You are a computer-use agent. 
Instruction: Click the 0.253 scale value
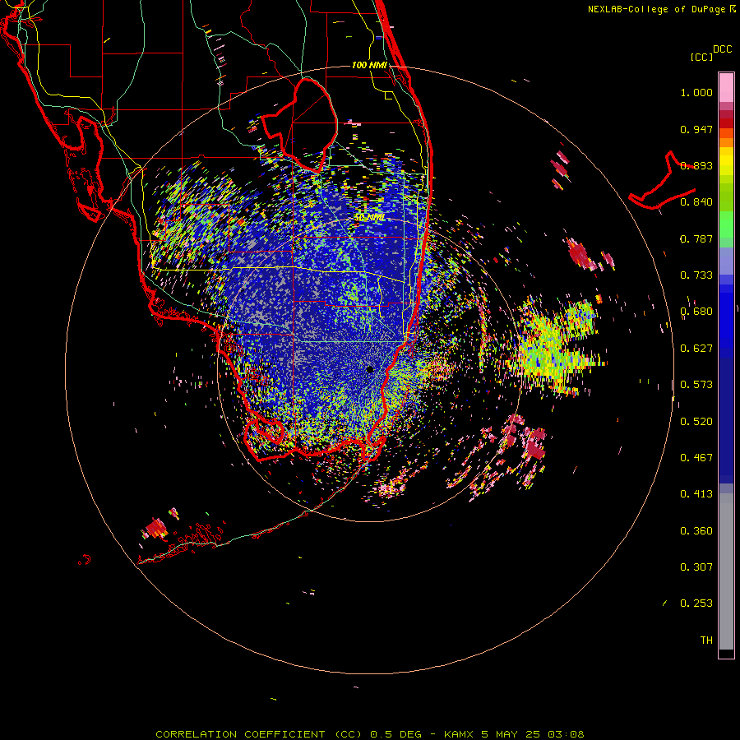tap(696, 604)
